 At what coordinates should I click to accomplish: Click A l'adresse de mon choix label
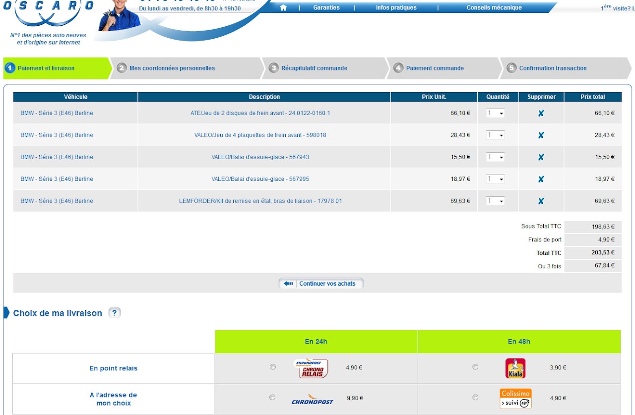coord(113,399)
